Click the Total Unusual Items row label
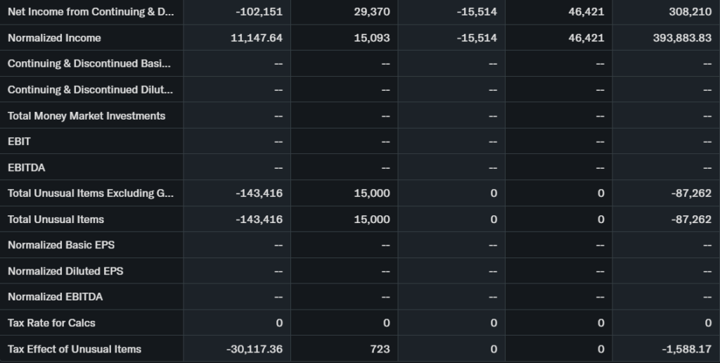This screenshot has width=720, height=363. (56, 219)
